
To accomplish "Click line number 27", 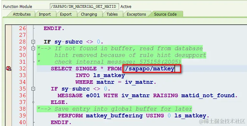I will [22, 35].
